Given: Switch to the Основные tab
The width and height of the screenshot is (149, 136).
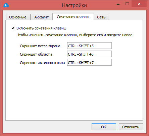Looking at the screenshot, I should (18, 17).
